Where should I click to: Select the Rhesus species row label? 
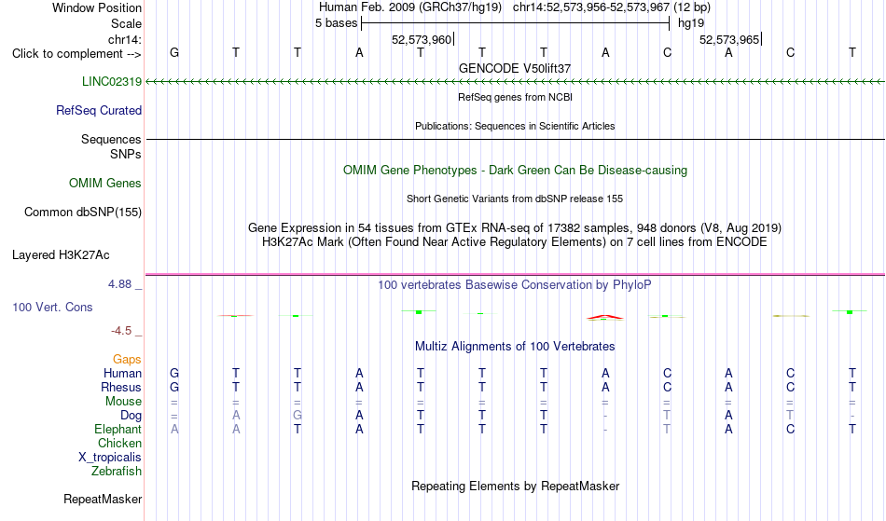click(121, 387)
